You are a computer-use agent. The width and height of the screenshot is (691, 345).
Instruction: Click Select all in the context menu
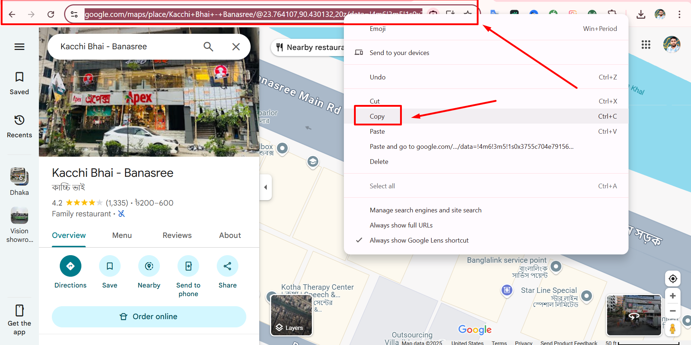(x=486, y=186)
